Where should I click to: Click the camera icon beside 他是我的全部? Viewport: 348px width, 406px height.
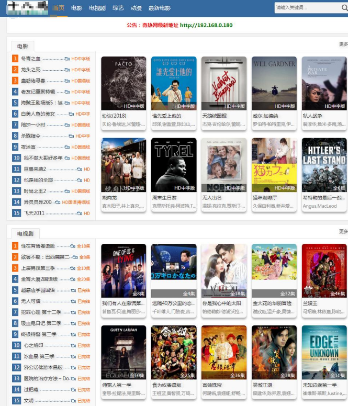pyautogui.click(x=80, y=180)
